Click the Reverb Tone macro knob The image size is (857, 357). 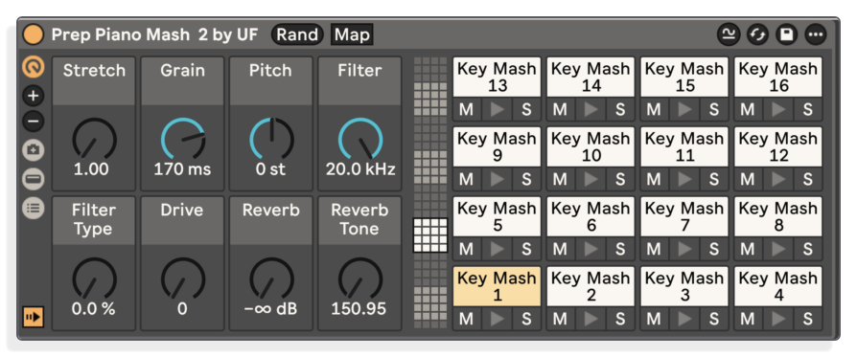[x=360, y=279]
